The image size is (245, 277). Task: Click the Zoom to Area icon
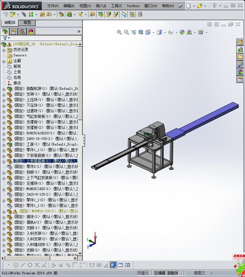(x=127, y=32)
